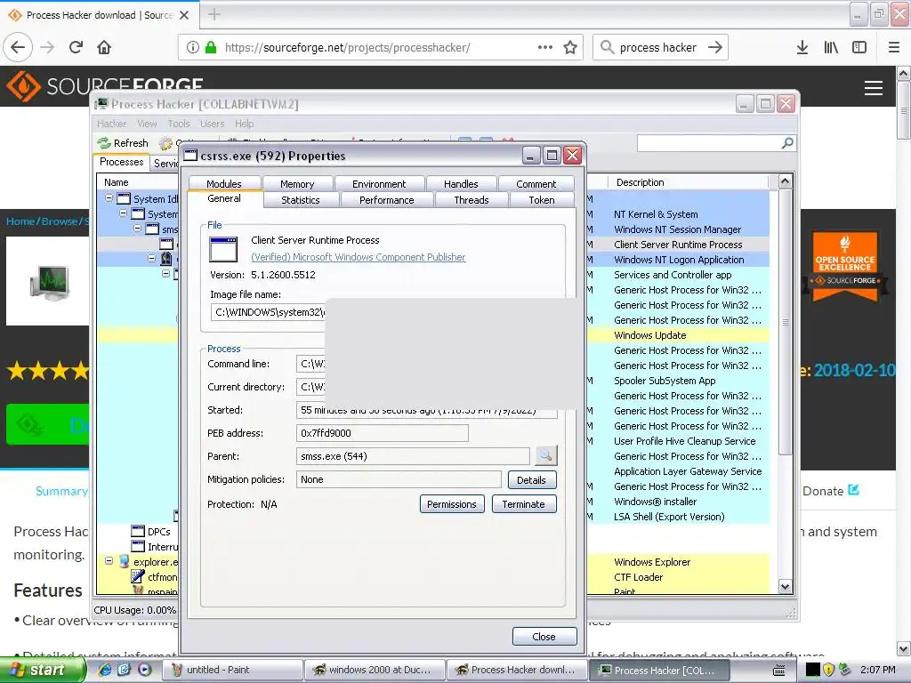Click the Parent smss.exe field

[413, 456]
